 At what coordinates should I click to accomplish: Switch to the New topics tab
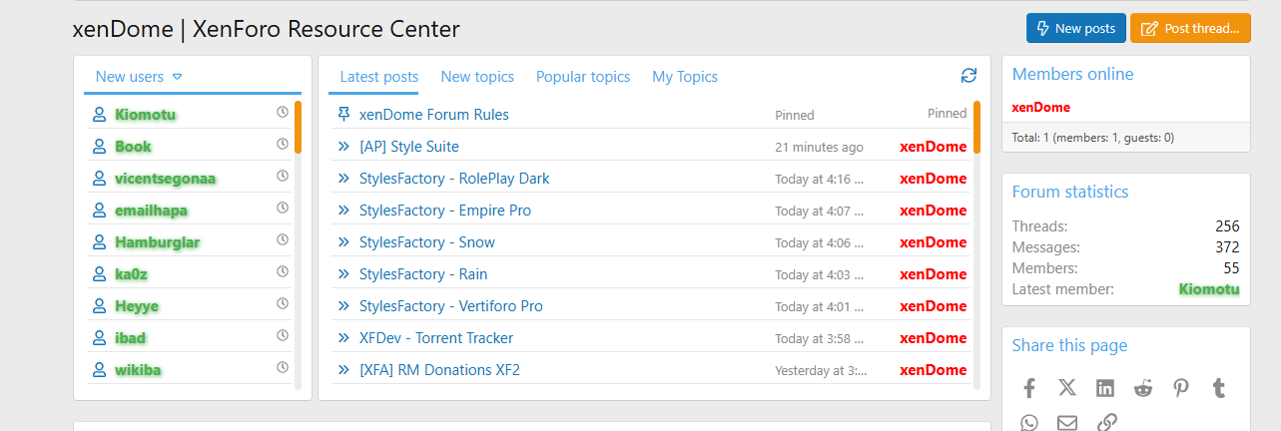coord(477,77)
